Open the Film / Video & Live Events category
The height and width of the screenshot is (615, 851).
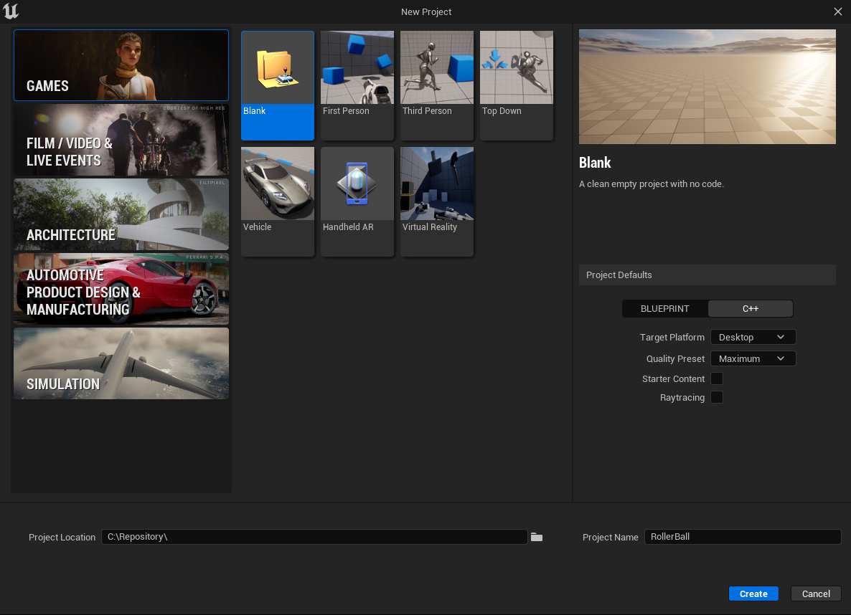click(x=121, y=140)
